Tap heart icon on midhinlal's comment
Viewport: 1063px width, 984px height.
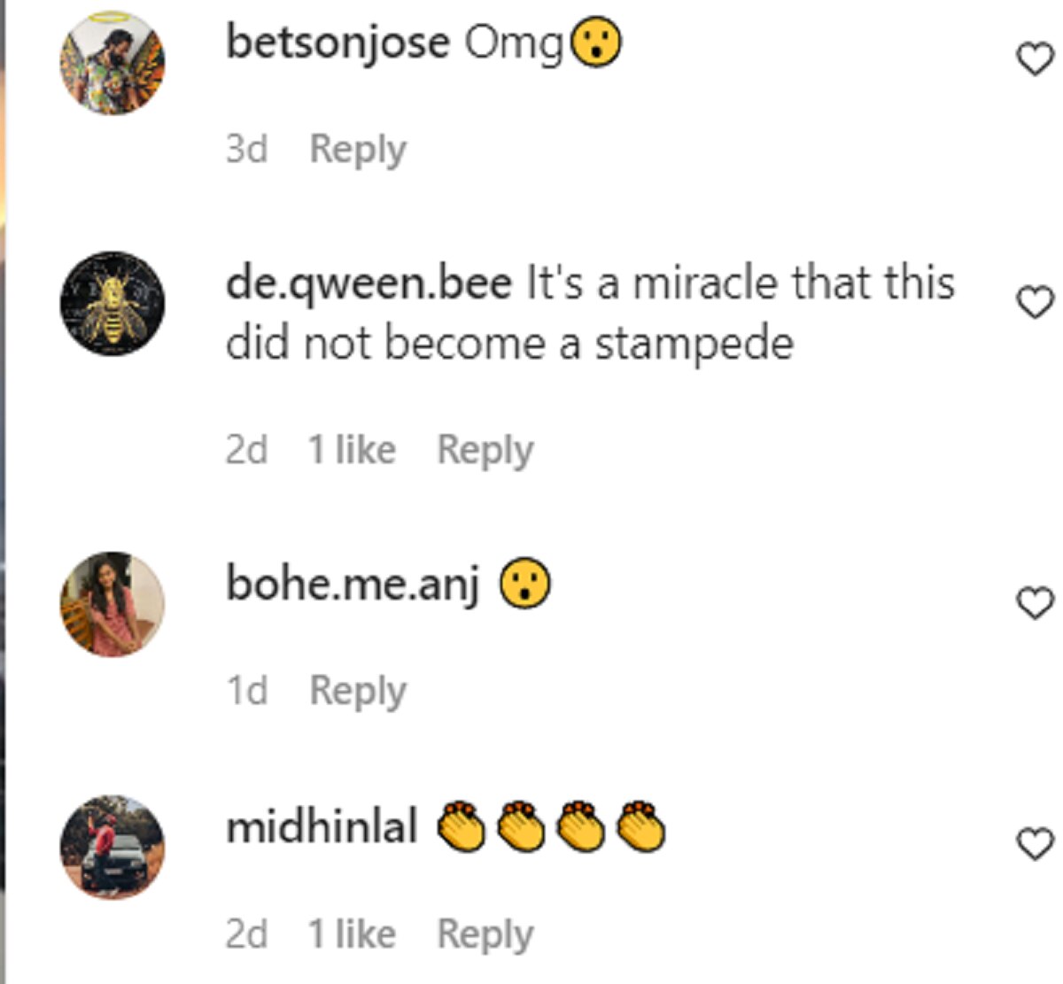point(1034,844)
